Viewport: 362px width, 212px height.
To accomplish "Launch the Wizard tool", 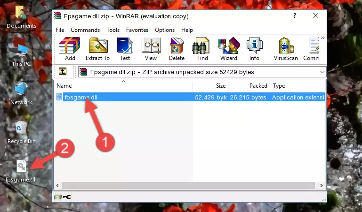I will [229, 49].
